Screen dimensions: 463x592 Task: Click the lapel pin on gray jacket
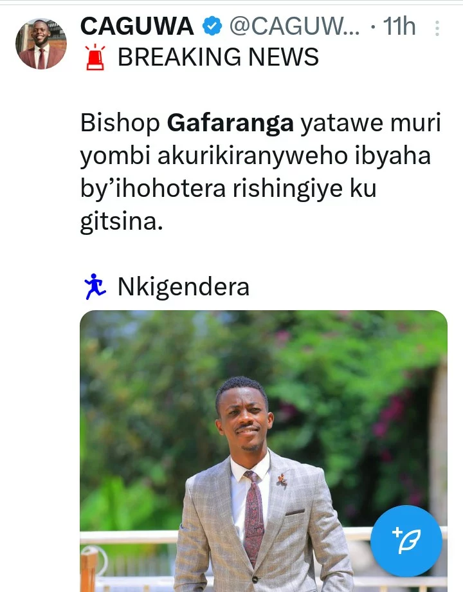(282, 480)
